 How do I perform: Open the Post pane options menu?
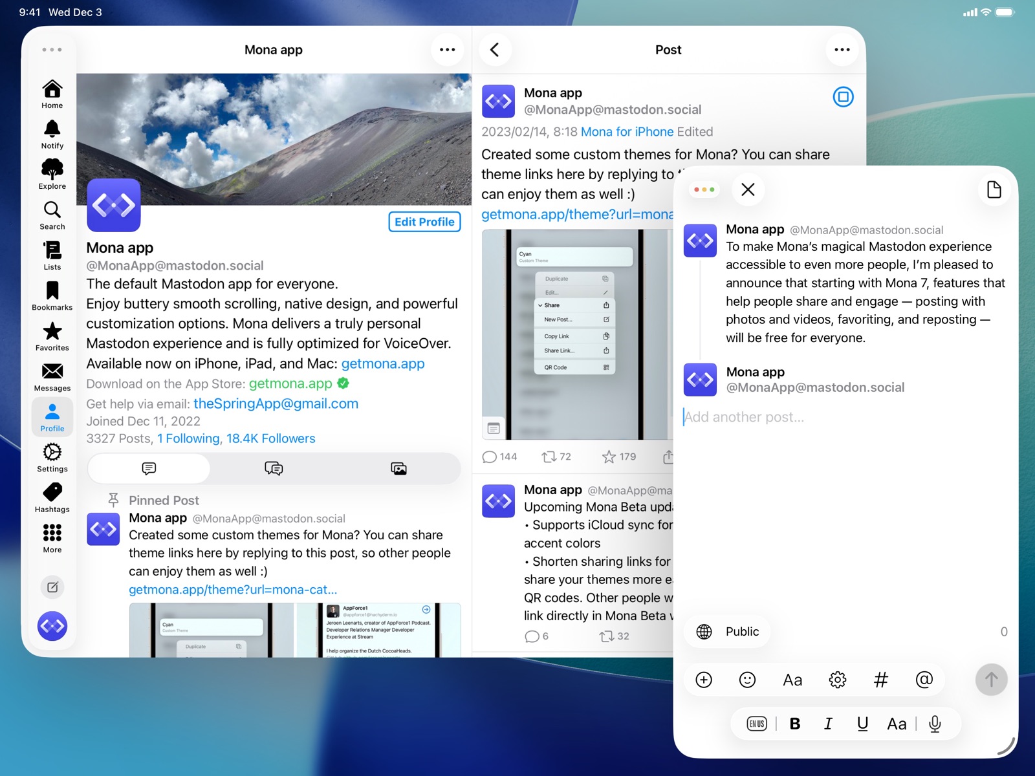(842, 50)
